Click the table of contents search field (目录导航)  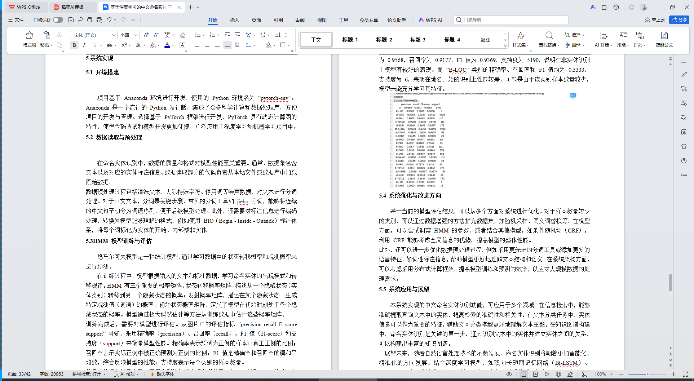point(511,20)
